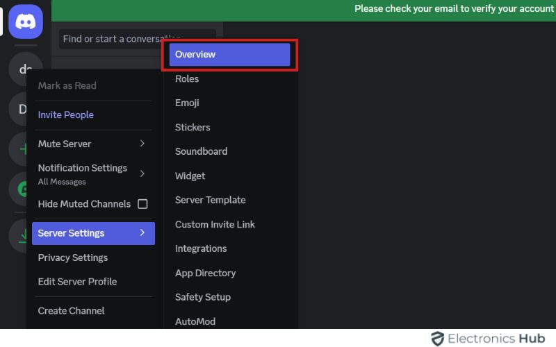The image size is (556, 347).
Task: Open Safety Setup settings
Action: click(x=203, y=297)
